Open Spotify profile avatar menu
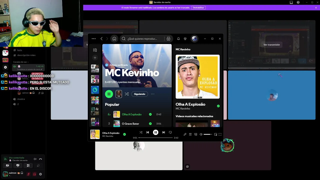This screenshot has width=320, height=180. pos(194,39)
